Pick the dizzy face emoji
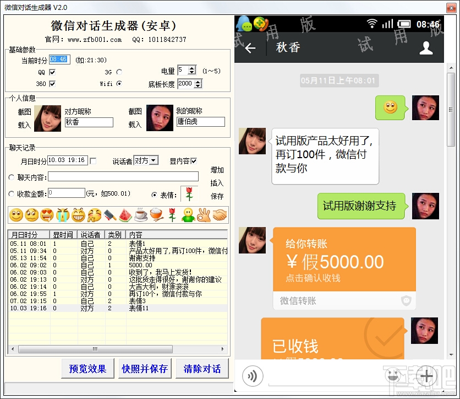Screen dimensions: 460x399 point(32,215)
